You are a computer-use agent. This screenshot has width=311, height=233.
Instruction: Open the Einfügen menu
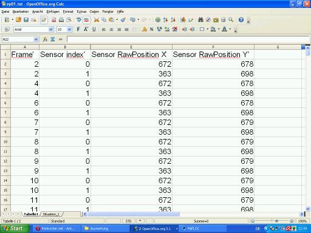click(x=53, y=12)
